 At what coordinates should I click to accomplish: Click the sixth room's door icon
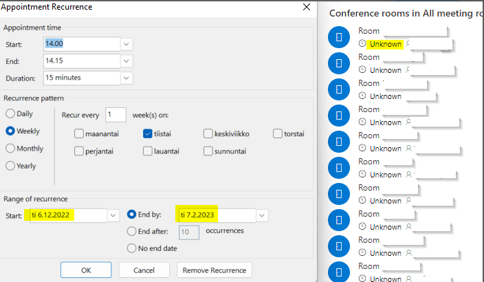coord(339,168)
